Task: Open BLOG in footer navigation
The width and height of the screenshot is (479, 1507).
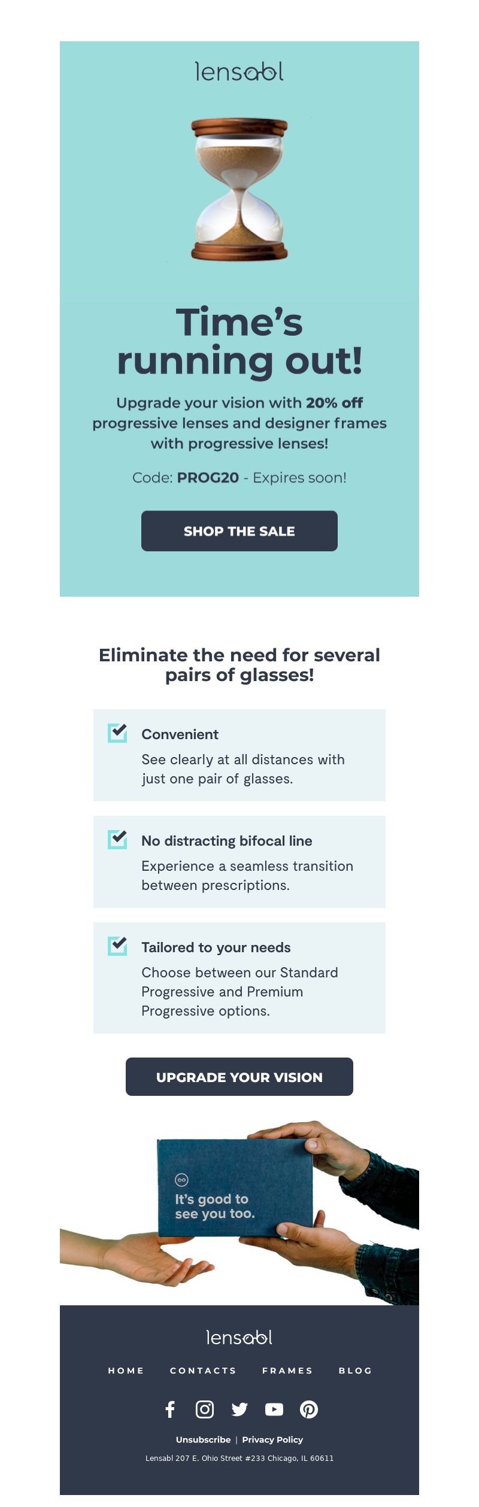Action: (x=356, y=1371)
